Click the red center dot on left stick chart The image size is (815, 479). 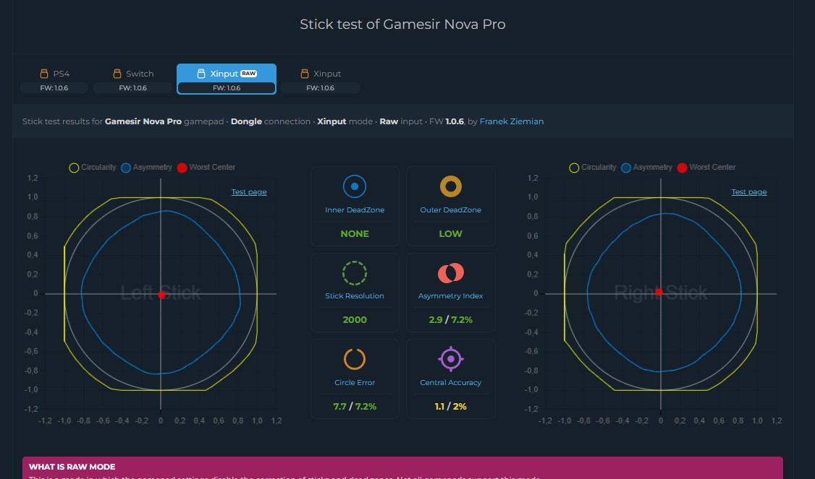click(x=161, y=295)
